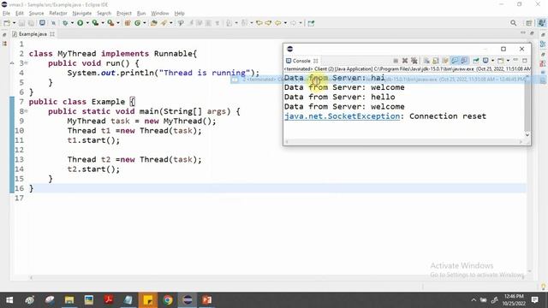Open the Source menu

tap(36, 14)
